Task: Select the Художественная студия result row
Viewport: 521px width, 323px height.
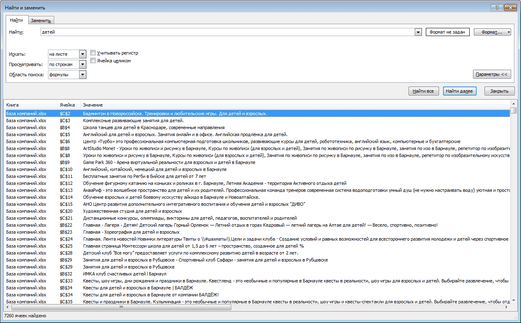Action: (257, 211)
